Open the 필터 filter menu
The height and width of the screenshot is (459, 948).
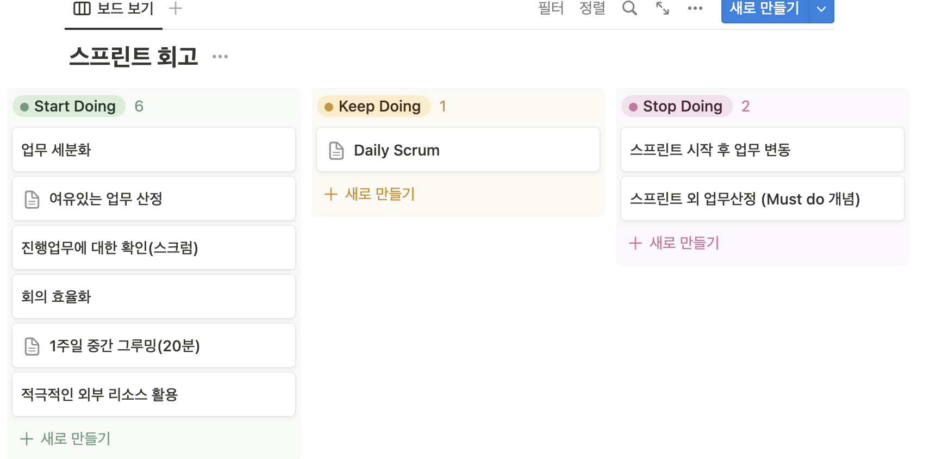(551, 8)
